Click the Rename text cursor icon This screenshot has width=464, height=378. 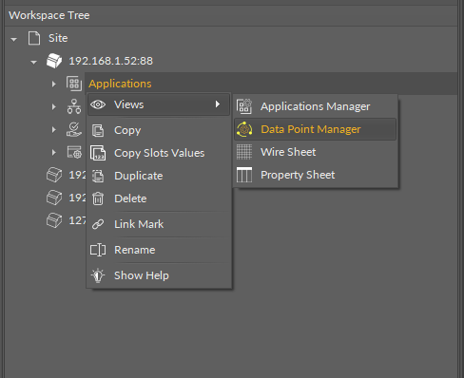[98, 250]
